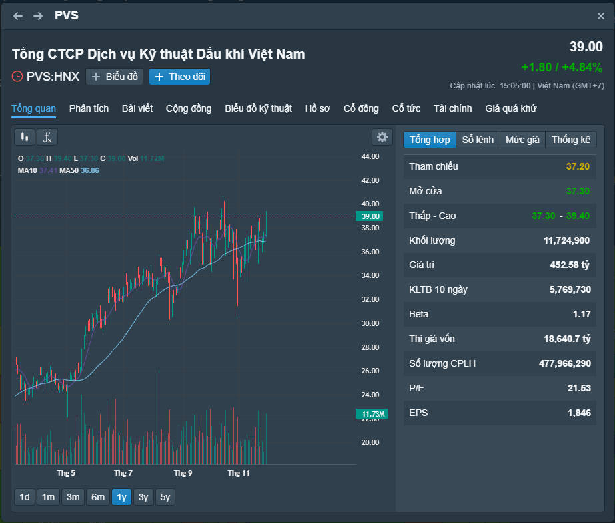Click the P/E value 21.53
Viewport: 615px width, 523px height.
(579, 388)
